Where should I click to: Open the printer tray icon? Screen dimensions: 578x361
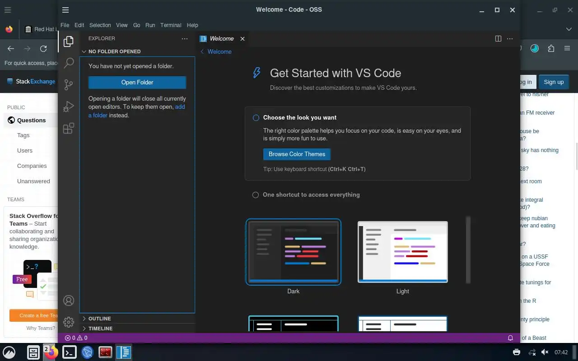pyautogui.click(x=517, y=352)
